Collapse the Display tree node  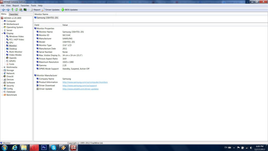tap(2, 33)
